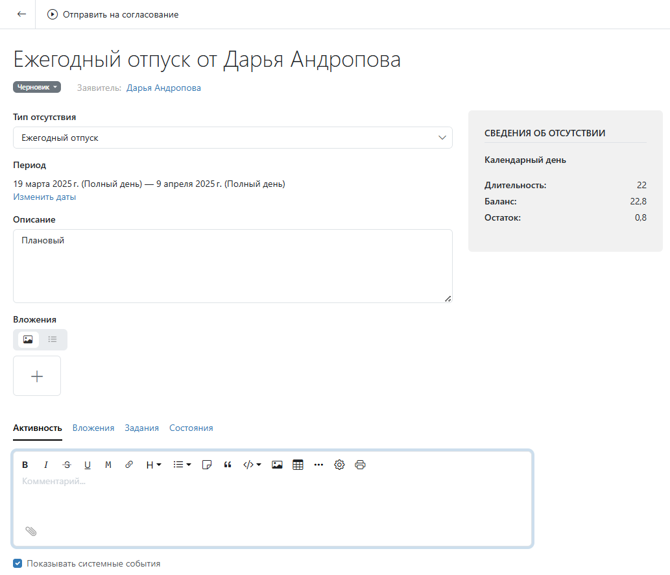Apply italic formatting in comment toolbar
Image resolution: width=670 pixels, height=575 pixels.
(45, 465)
